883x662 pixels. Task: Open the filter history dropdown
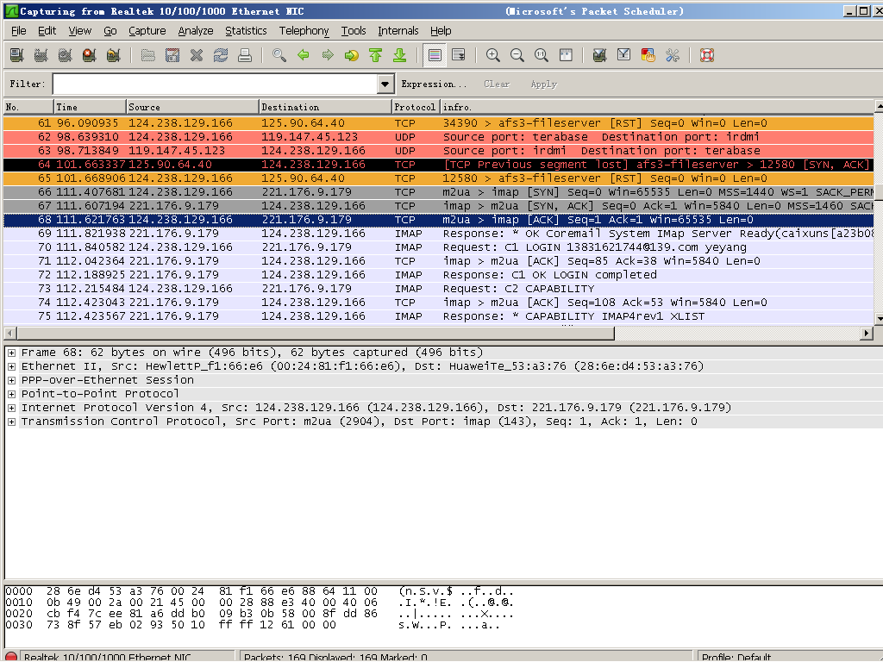click(x=385, y=84)
